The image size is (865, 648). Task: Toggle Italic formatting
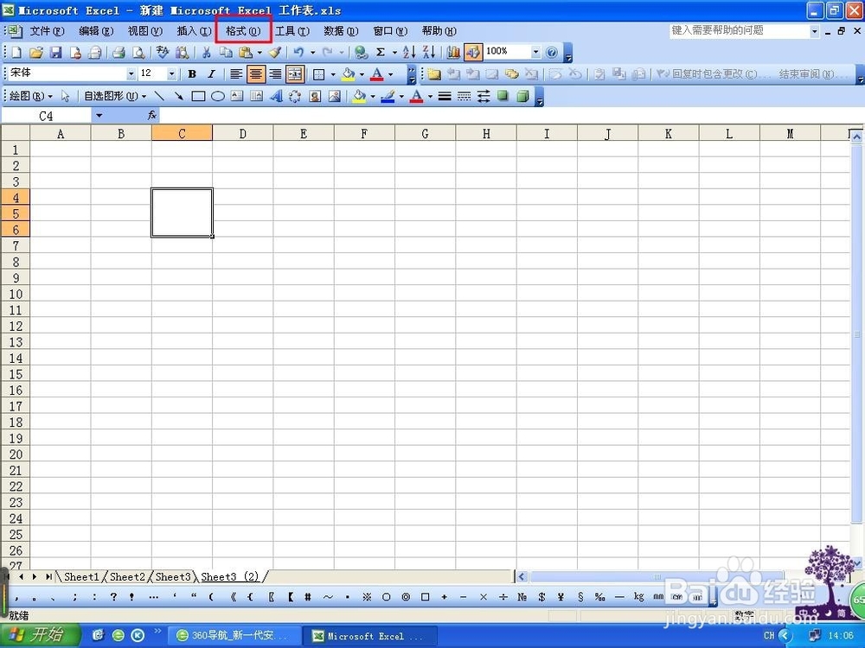tap(211, 73)
